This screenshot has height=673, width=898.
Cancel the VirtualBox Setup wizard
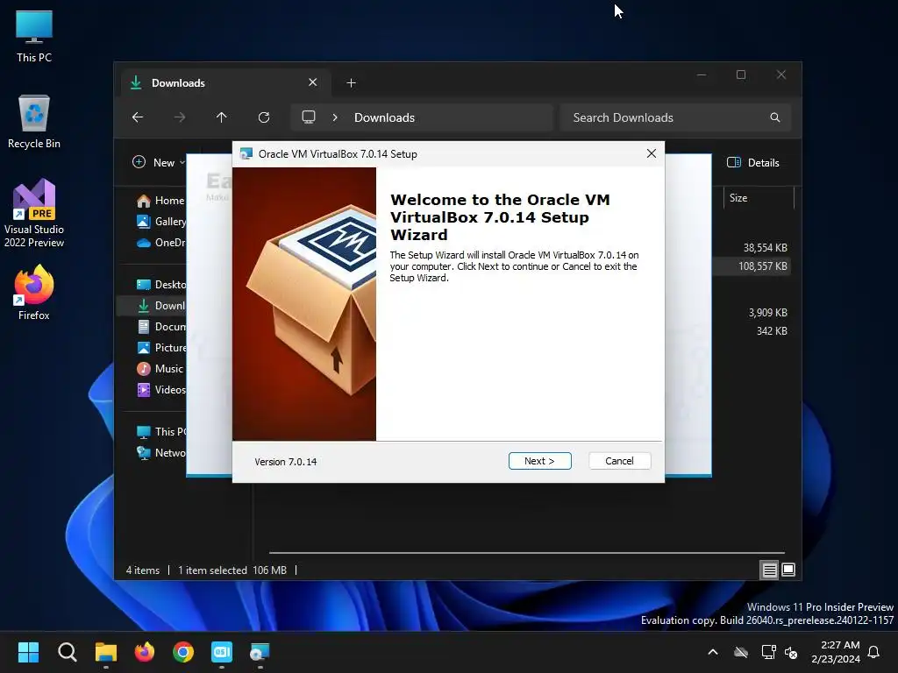click(619, 461)
